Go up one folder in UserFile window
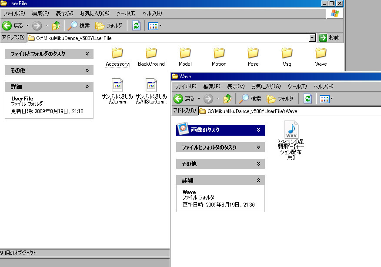 56,26
